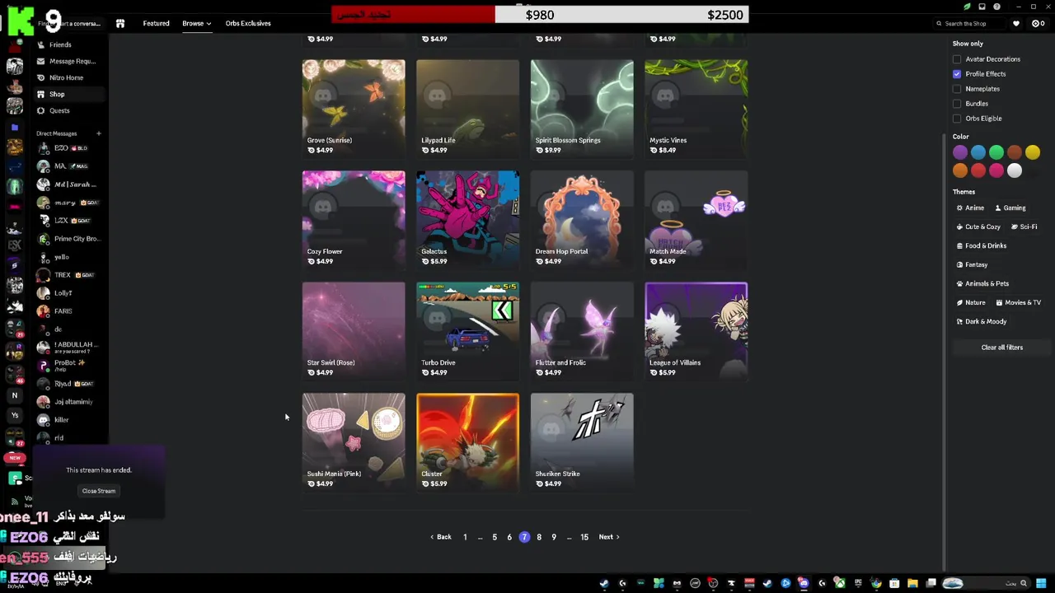Select the white color filter
The height and width of the screenshot is (593, 1055).
coord(1015,170)
